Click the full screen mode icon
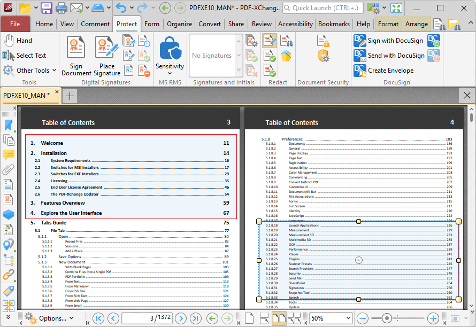This screenshot has width=476, height=327. pos(396,8)
